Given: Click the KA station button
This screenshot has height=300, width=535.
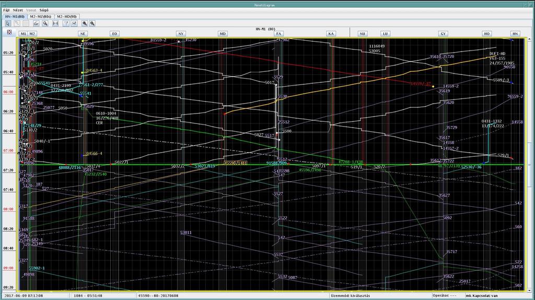Looking at the screenshot, I should [331, 34].
